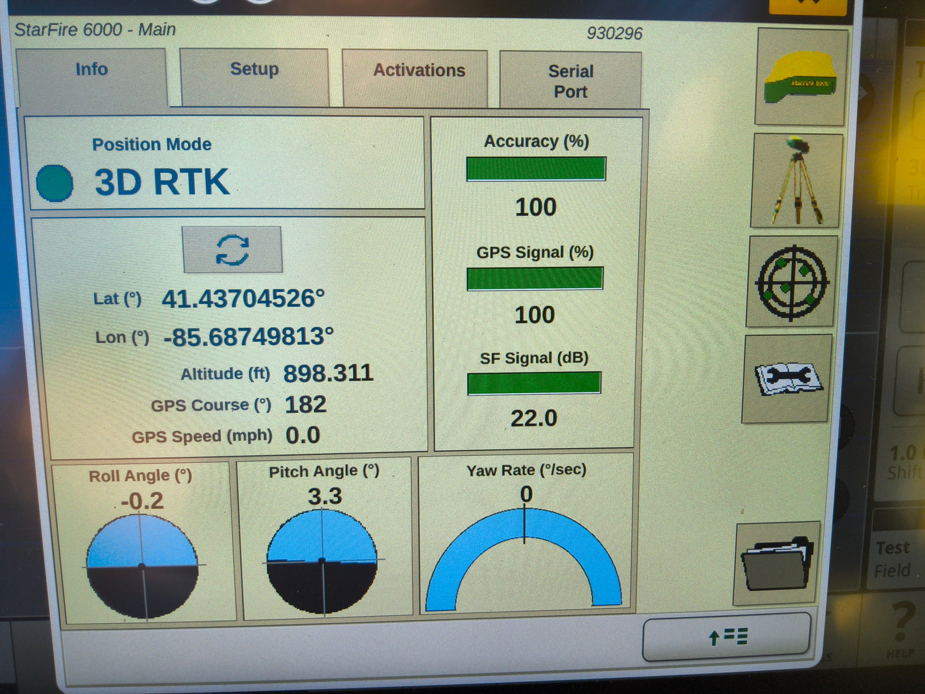Click the SF Signal strength bar

(x=534, y=383)
